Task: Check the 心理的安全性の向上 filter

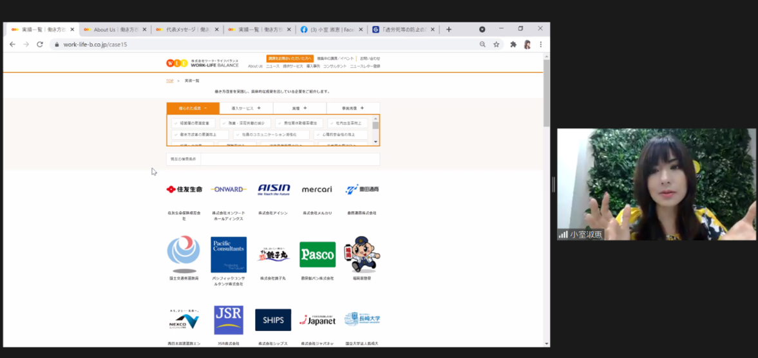Action: [341, 135]
